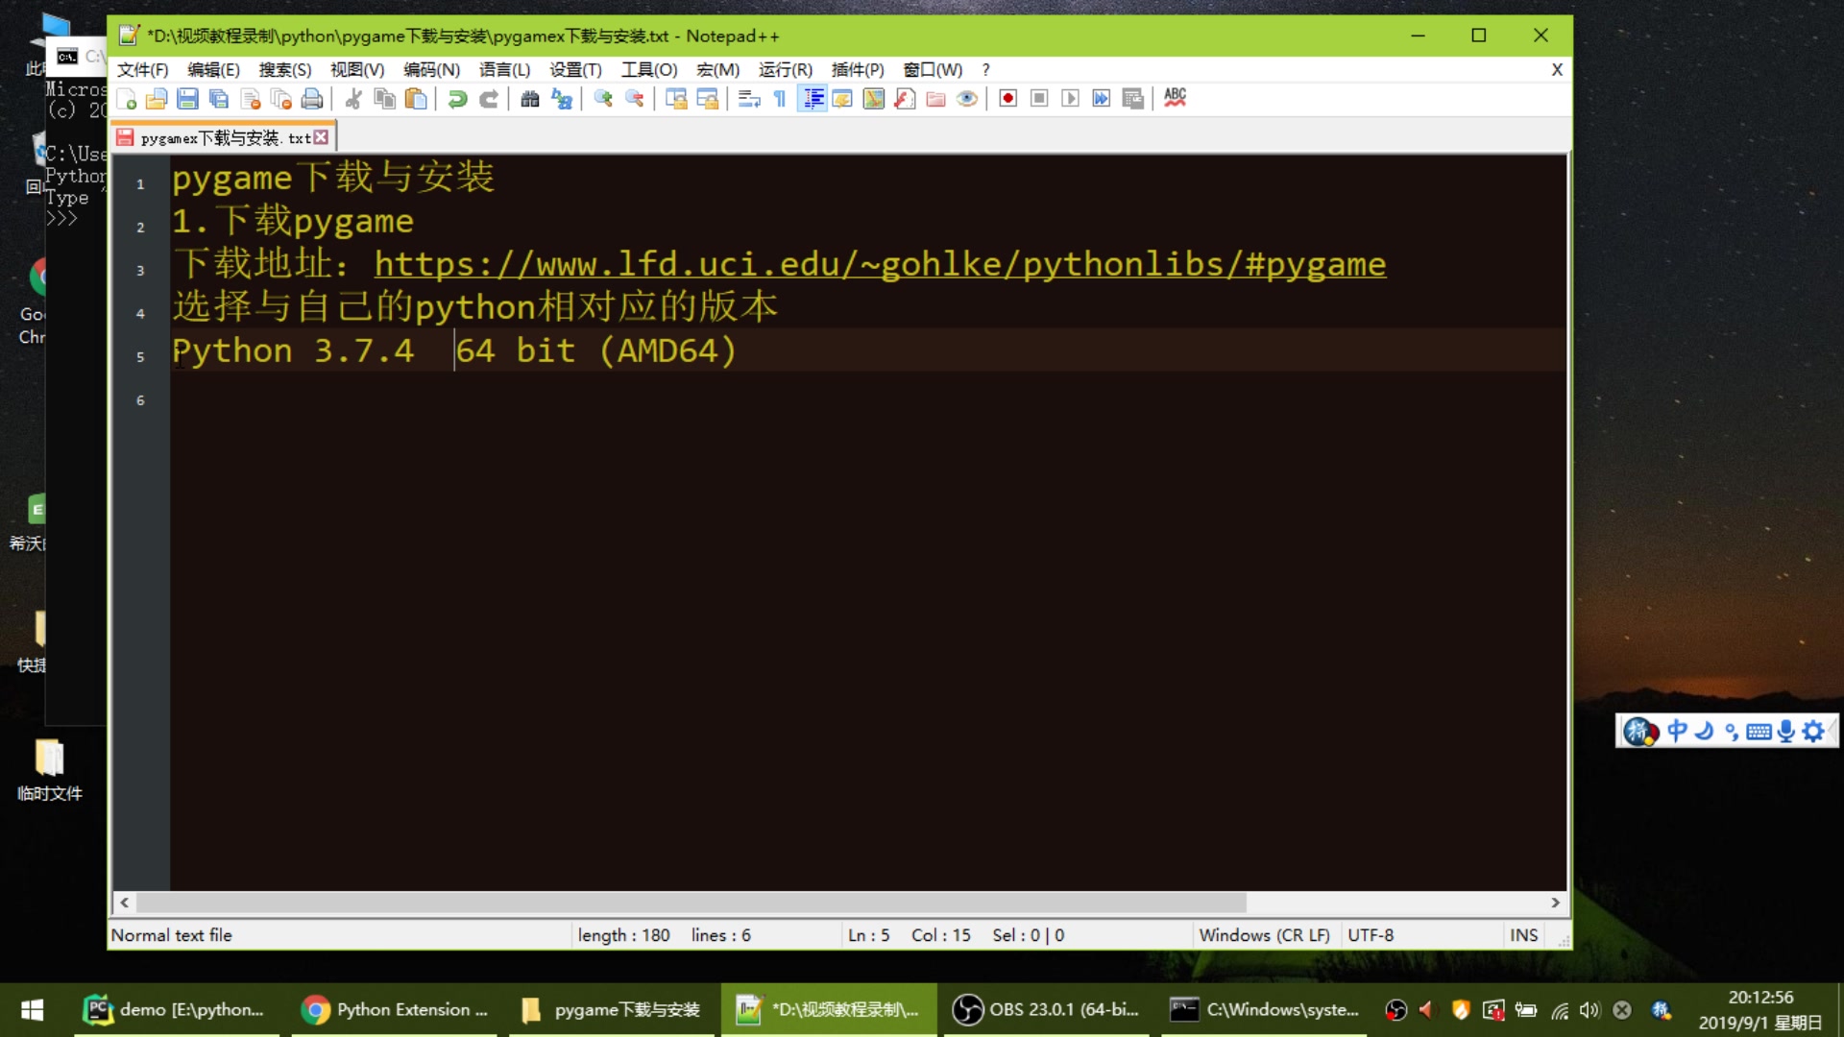Open the ? help menu
This screenshot has height=1037, width=1844.
(985, 70)
